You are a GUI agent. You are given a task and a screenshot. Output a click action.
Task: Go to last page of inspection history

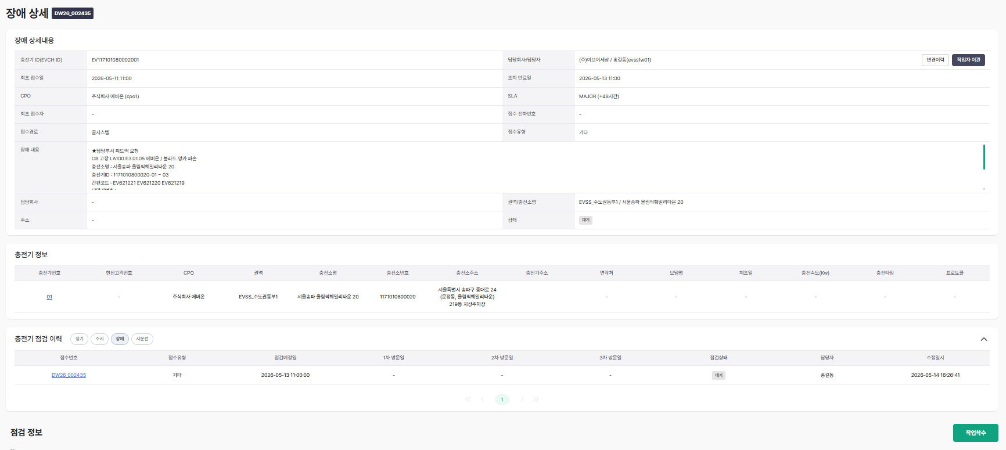[x=536, y=399]
